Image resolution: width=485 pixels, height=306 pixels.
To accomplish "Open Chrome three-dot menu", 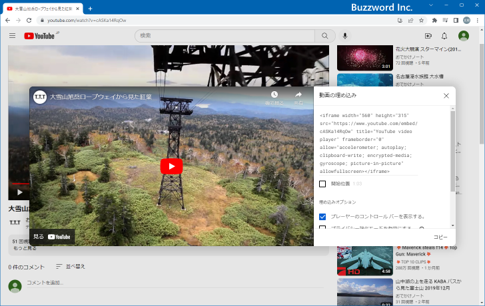I will [x=478, y=21].
